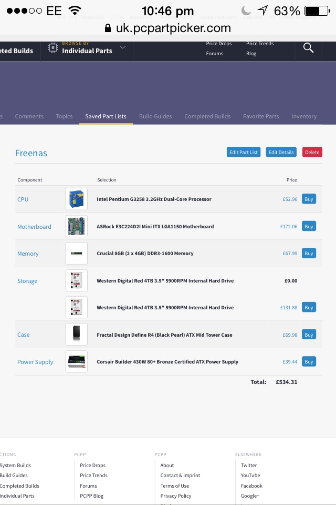Image resolution: width=336 pixels, height=505 pixels.
Task: Delete the Freenas part list
Action: [x=312, y=152]
